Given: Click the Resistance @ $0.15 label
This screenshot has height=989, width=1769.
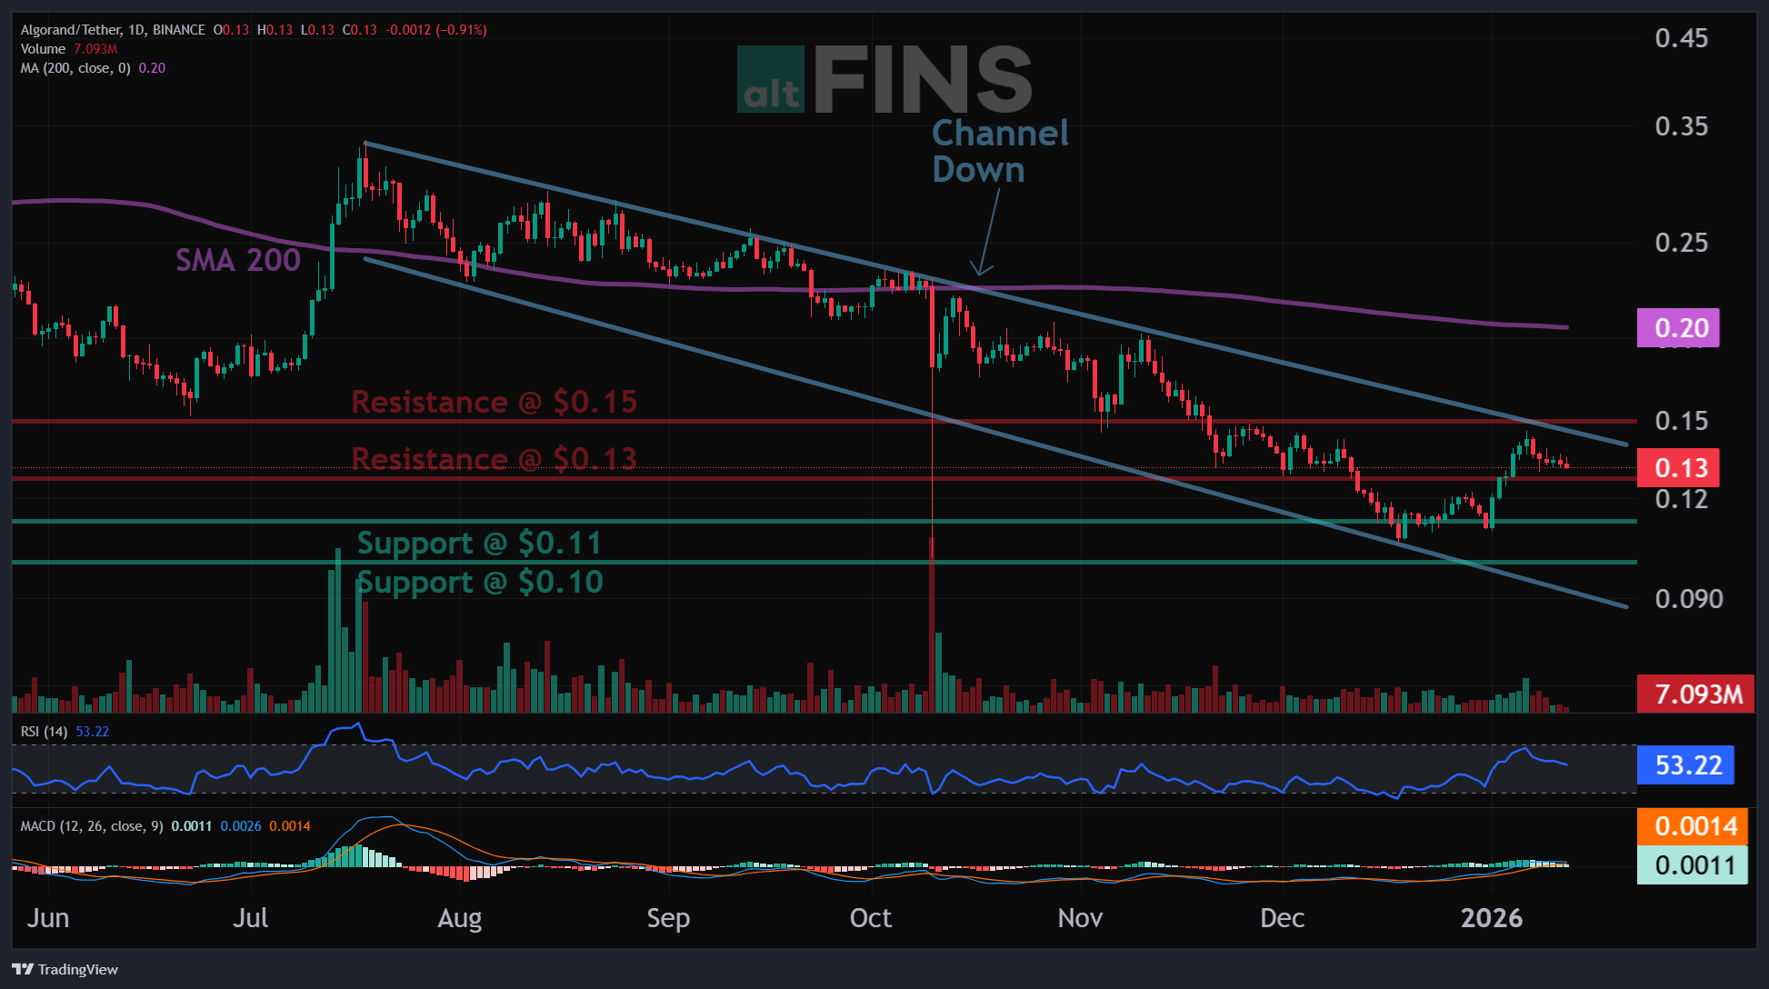Looking at the screenshot, I should point(494,402).
